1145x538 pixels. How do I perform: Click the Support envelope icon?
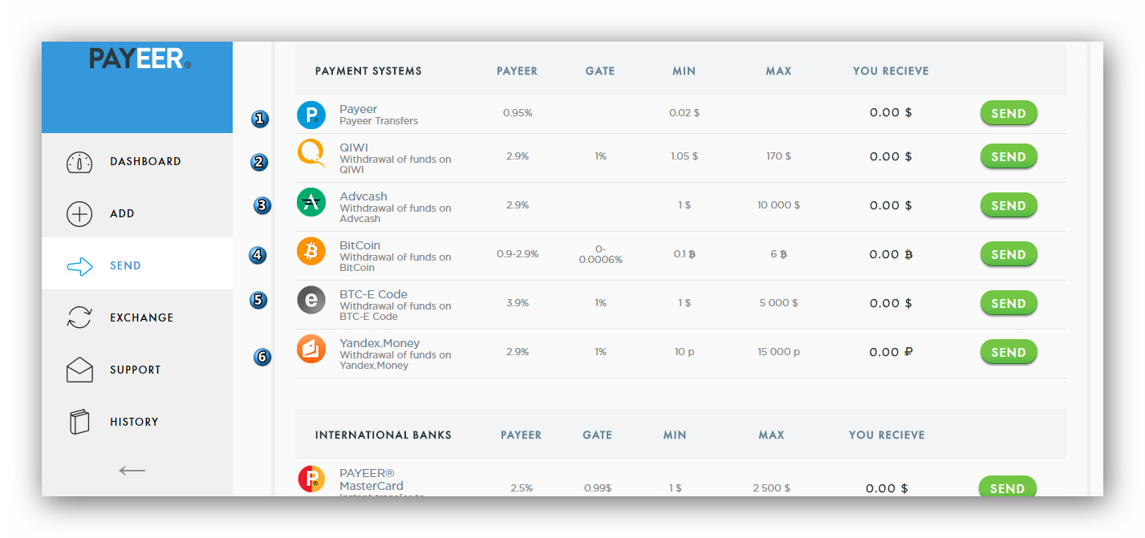pyautogui.click(x=79, y=370)
